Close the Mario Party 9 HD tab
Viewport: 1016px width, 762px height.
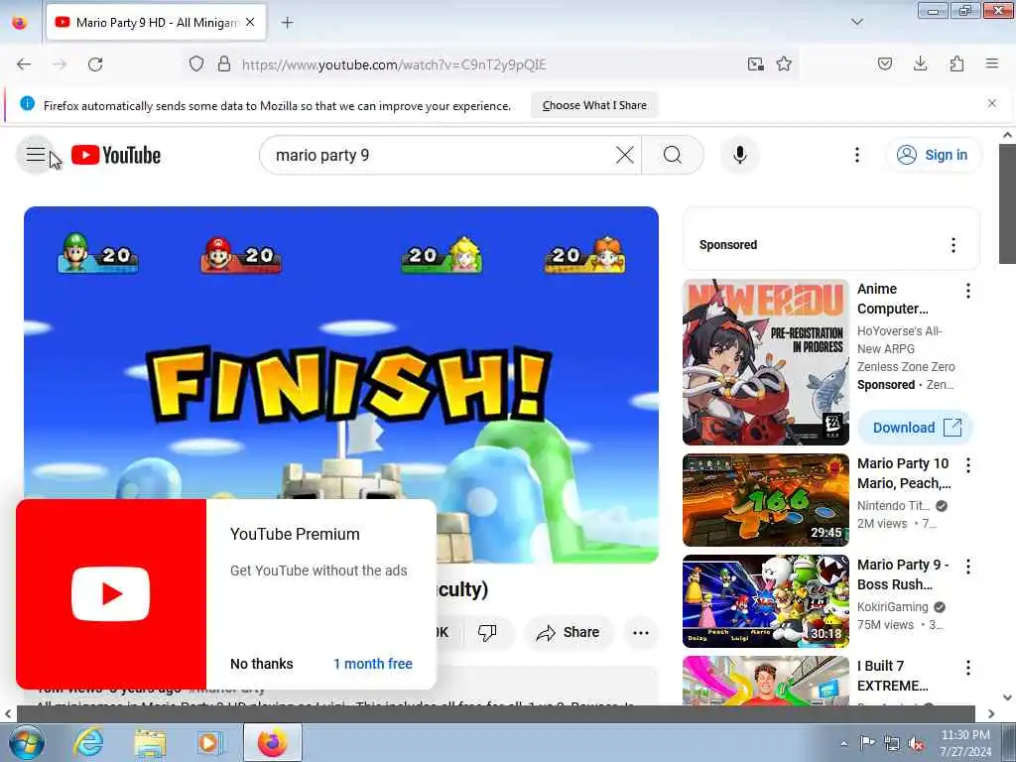coord(250,22)
